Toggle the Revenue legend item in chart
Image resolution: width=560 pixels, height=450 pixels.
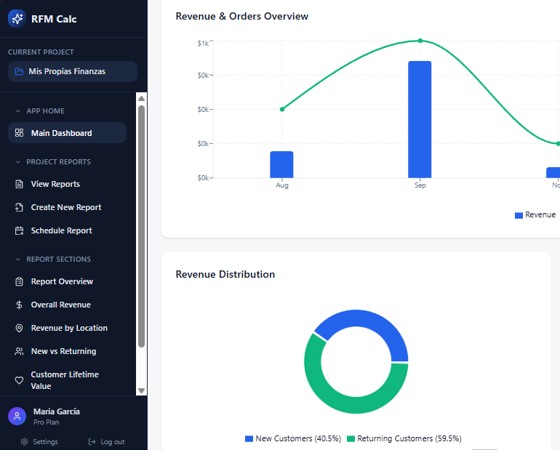click(x=535, y=215)
